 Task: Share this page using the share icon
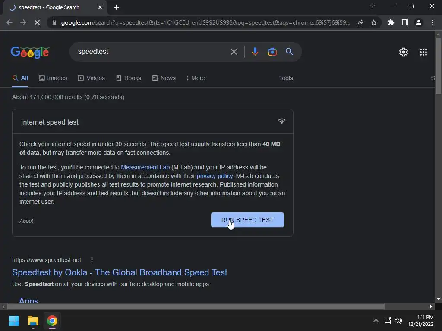(x=360, y=22)
